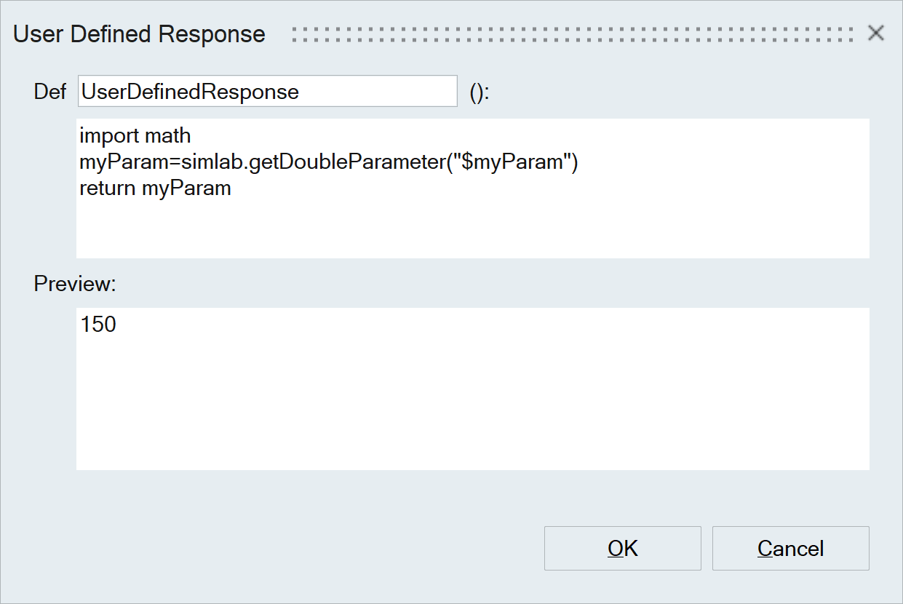
Task: Select the 150 value in Preview
Action: [98, 325]
